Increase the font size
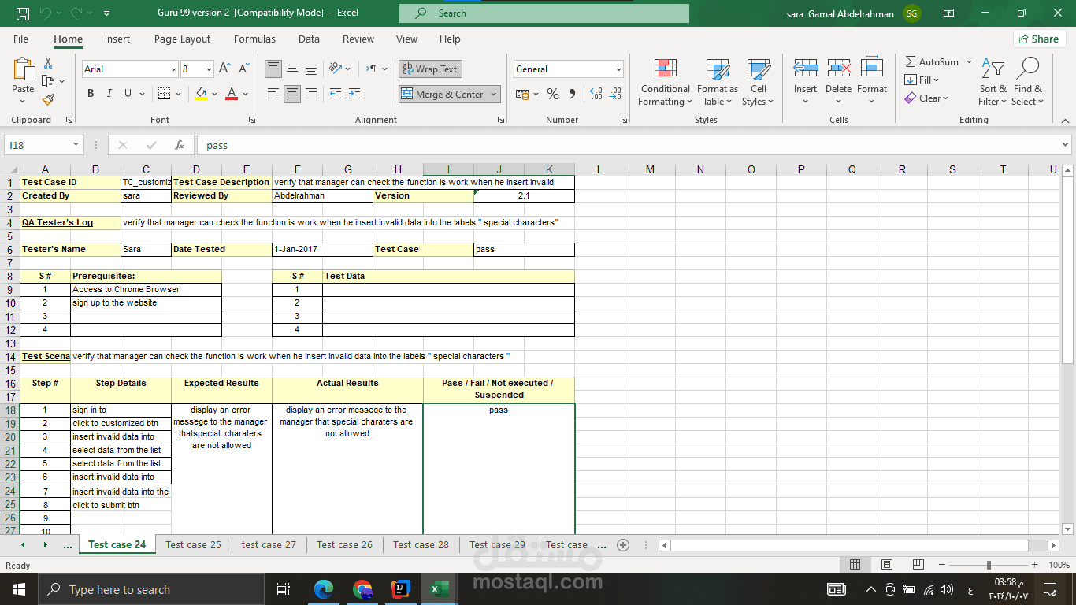 click(x=225, y=69)
